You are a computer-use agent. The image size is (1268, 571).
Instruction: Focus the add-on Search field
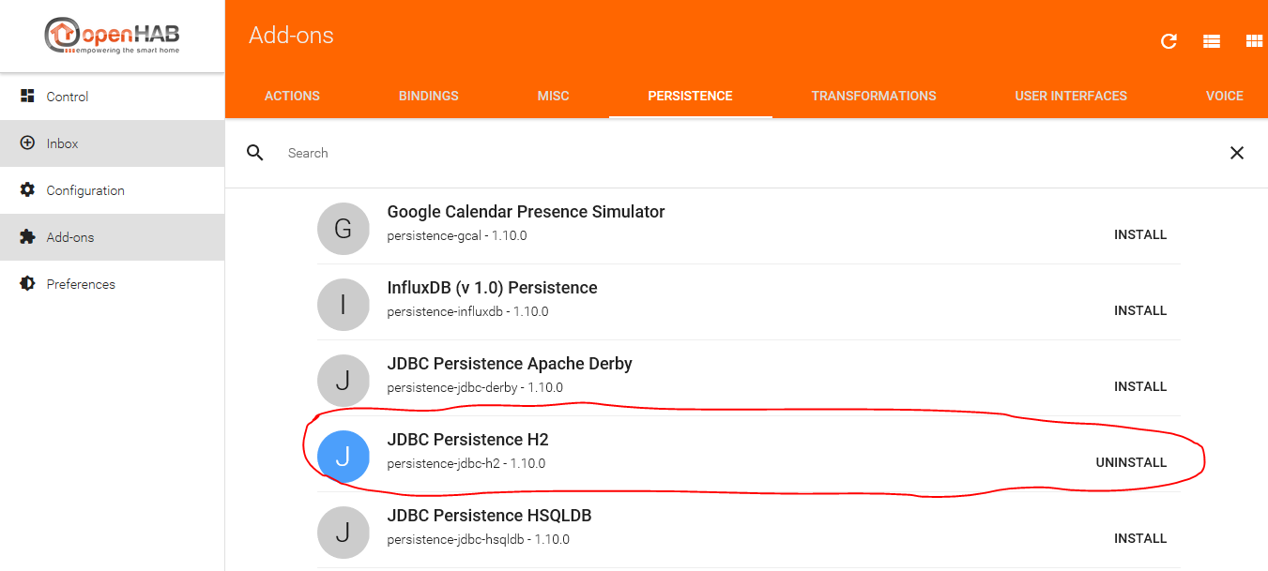click(x=741, y=153)
